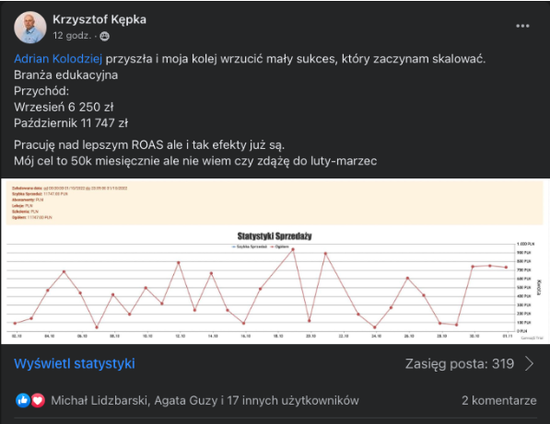Show list of users who reacted to post
Image resolution: width=550 pixels, height=424 pixels.
pos(205,400)
